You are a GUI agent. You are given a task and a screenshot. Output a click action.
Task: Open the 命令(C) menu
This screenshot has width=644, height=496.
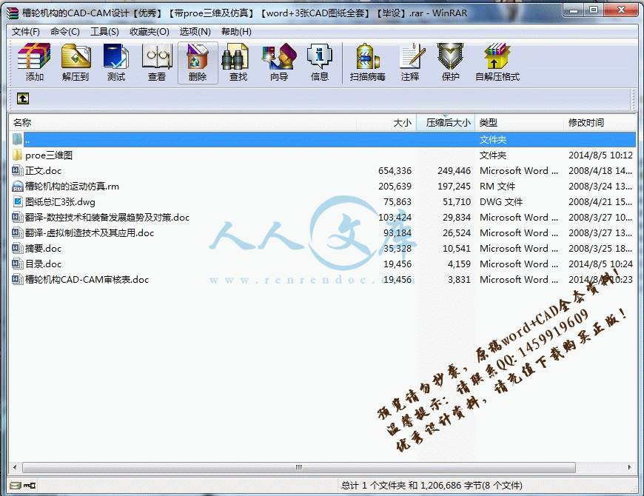pos(65,32)
